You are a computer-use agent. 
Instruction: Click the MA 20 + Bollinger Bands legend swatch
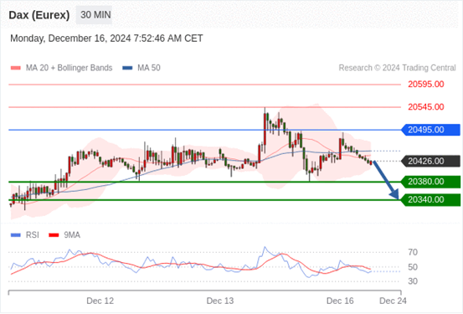tap(16, 68)
